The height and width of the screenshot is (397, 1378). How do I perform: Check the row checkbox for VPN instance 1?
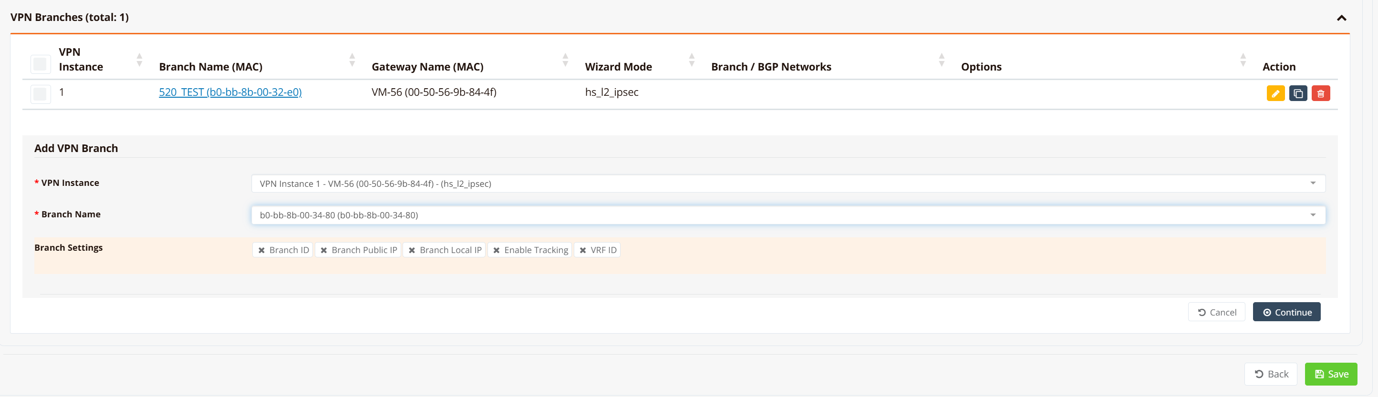click(x=40, y=94)
